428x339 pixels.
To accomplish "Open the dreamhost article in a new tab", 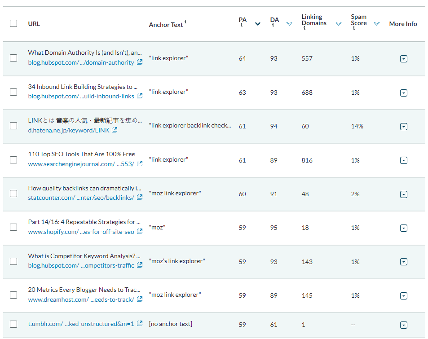I will coord(140,299).
